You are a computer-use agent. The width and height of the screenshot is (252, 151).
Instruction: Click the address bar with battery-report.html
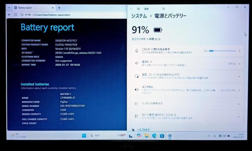point(52,15)
